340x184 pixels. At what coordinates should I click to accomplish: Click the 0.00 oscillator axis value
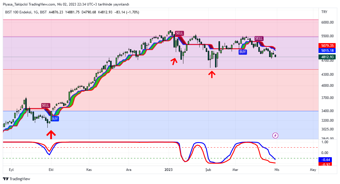pos(325,153)
